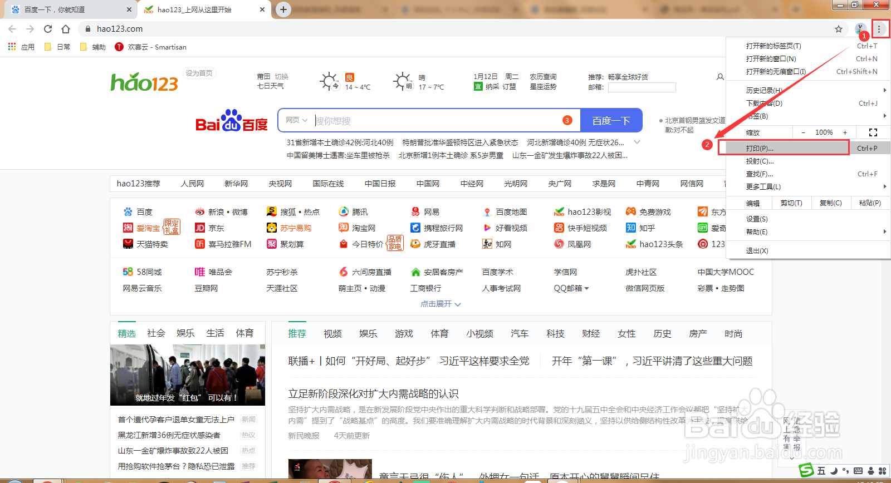Click the 设为首页 button
891x483 pixels.
click(199, 73)
